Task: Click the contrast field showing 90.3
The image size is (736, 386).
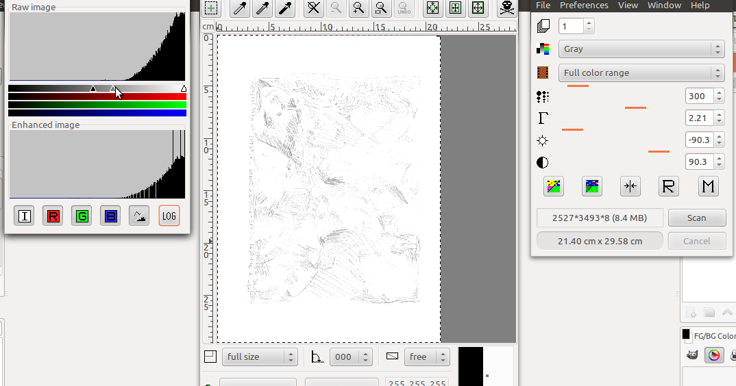Action: 700,162
